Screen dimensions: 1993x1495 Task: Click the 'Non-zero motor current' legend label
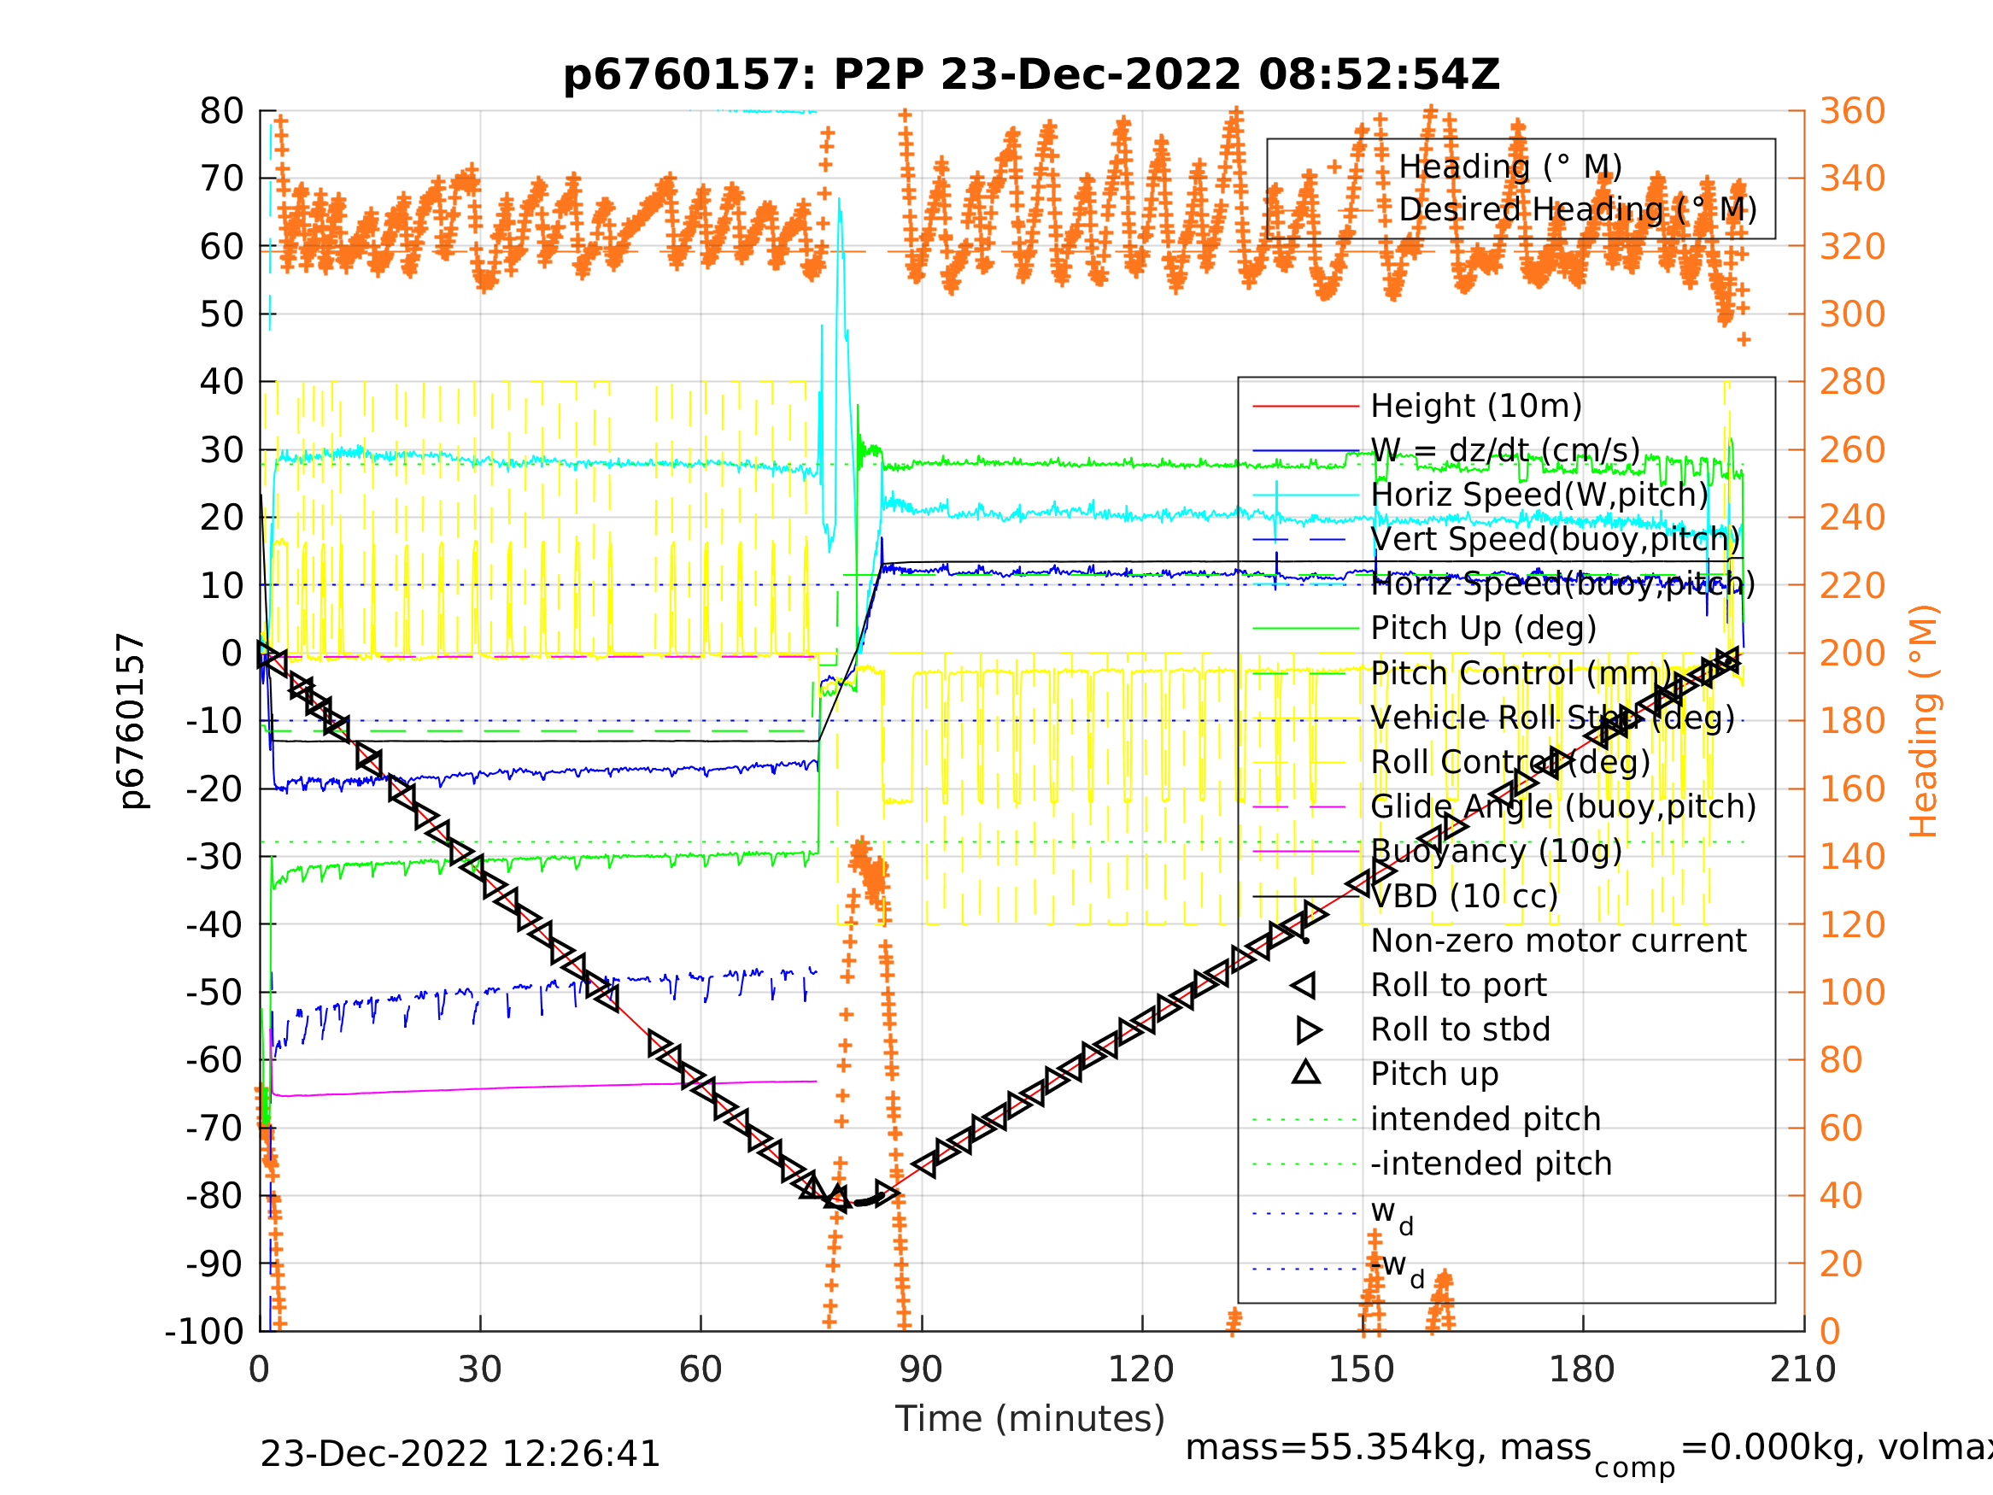tap(1559, 941)
